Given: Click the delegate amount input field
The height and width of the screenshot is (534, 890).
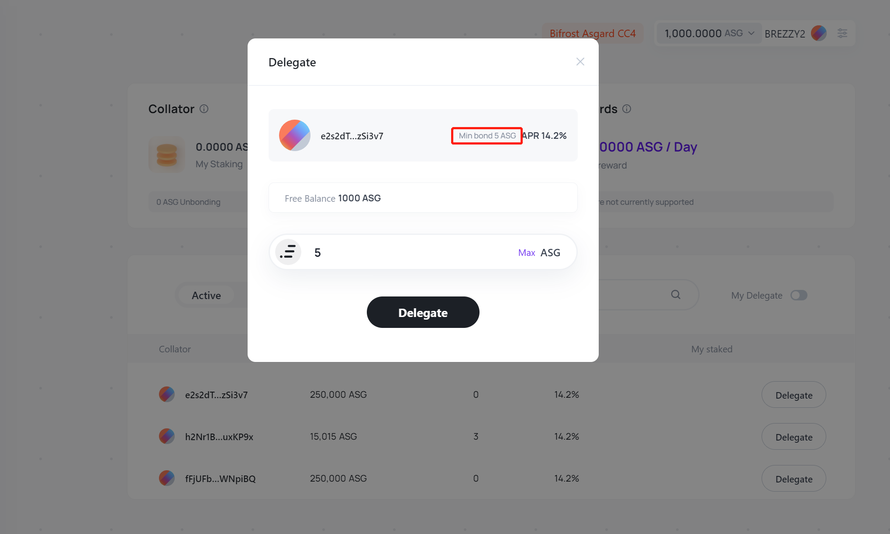Looking at the screenshot, I should point(411,252).
